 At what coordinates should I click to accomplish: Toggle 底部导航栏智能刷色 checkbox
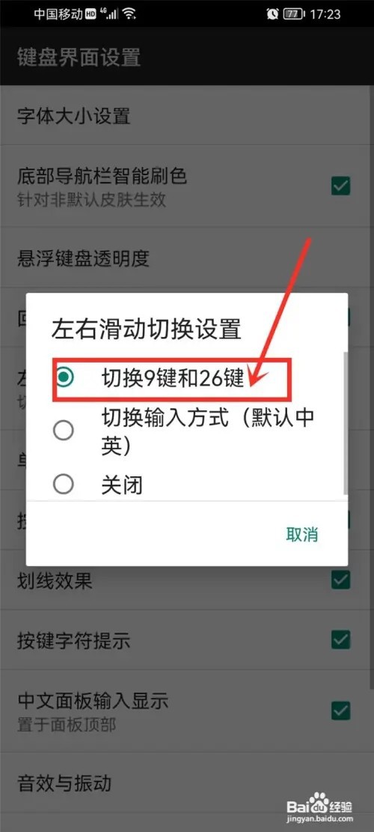(340, 185)
